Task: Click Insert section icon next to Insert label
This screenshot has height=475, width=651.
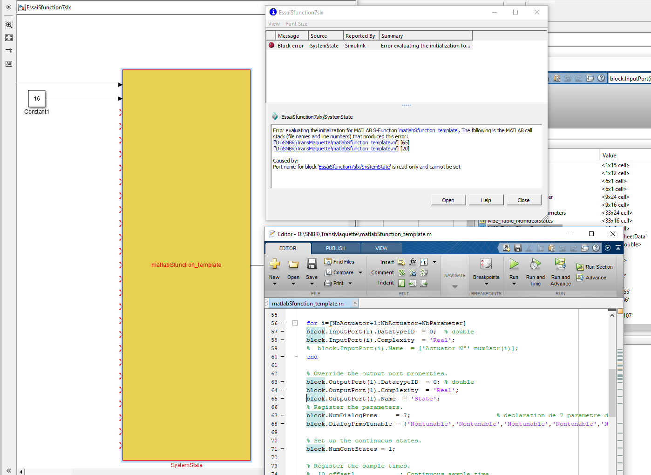Action: coord(401,262)
